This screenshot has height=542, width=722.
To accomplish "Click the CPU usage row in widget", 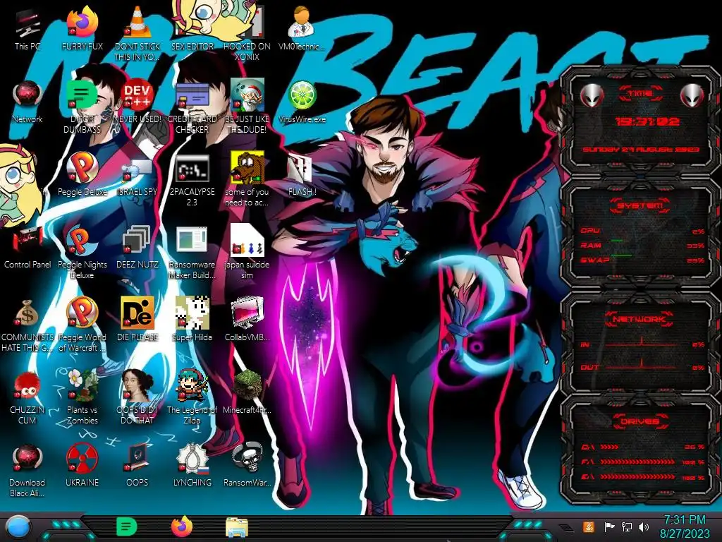I will pos(643,231).
